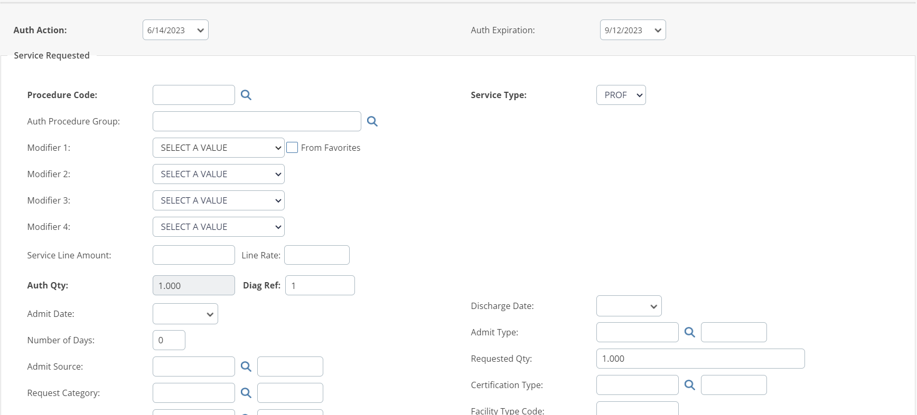The width and height of the screenshot is (917, 415).
Task: Open the Auth Action date dropdown
Action: tap(175, 30)
